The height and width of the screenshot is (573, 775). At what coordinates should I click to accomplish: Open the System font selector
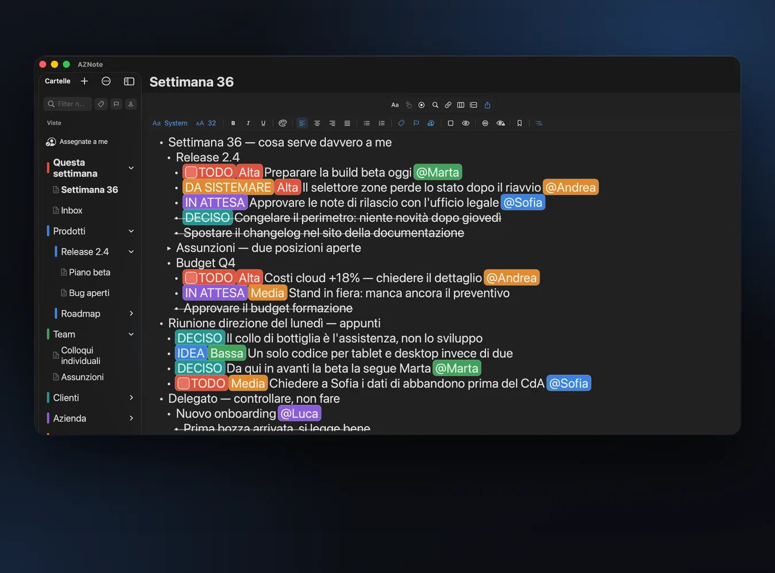pos(170,123)
